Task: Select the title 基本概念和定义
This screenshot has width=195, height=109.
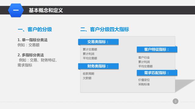Action: coord(46,10)
